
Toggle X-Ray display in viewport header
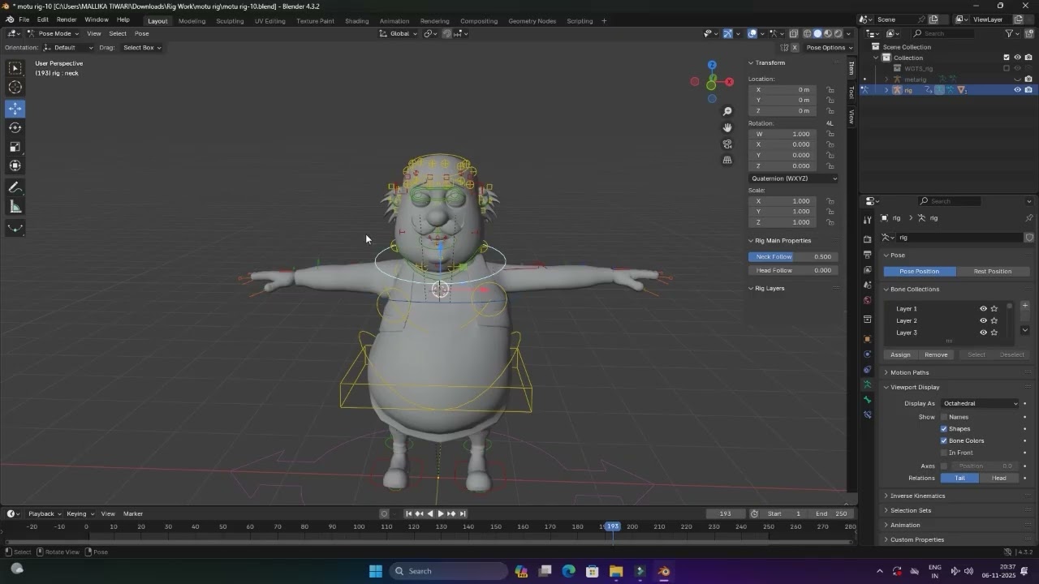(795, 33)
